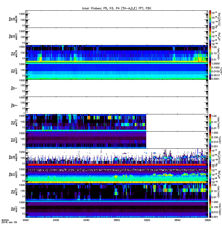Click the color bar beside the fff scm3 panel

pyautogui.click(x=210, y=174)
